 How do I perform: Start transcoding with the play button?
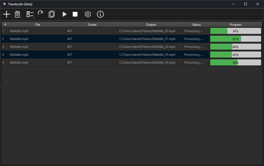[65, 14]
